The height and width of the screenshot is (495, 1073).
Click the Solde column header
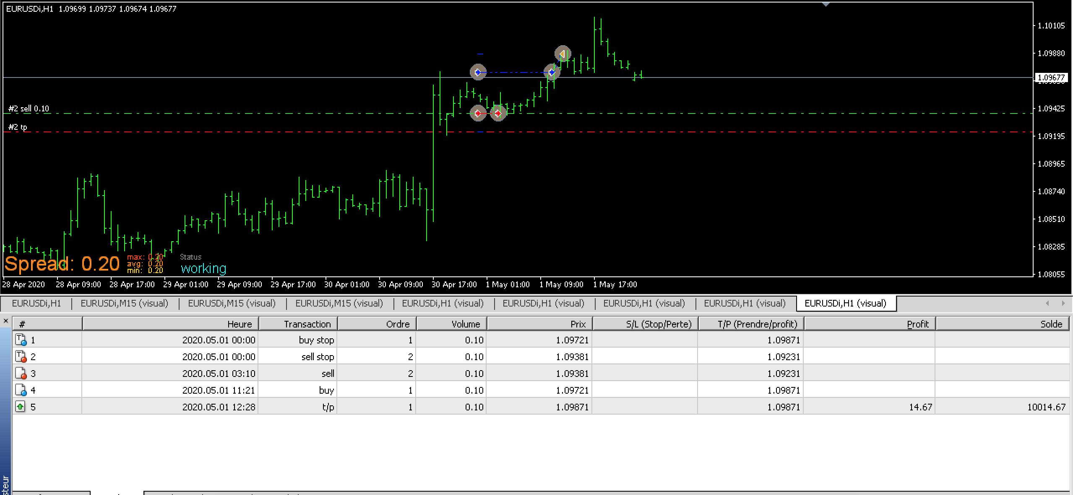point(1003,324)
